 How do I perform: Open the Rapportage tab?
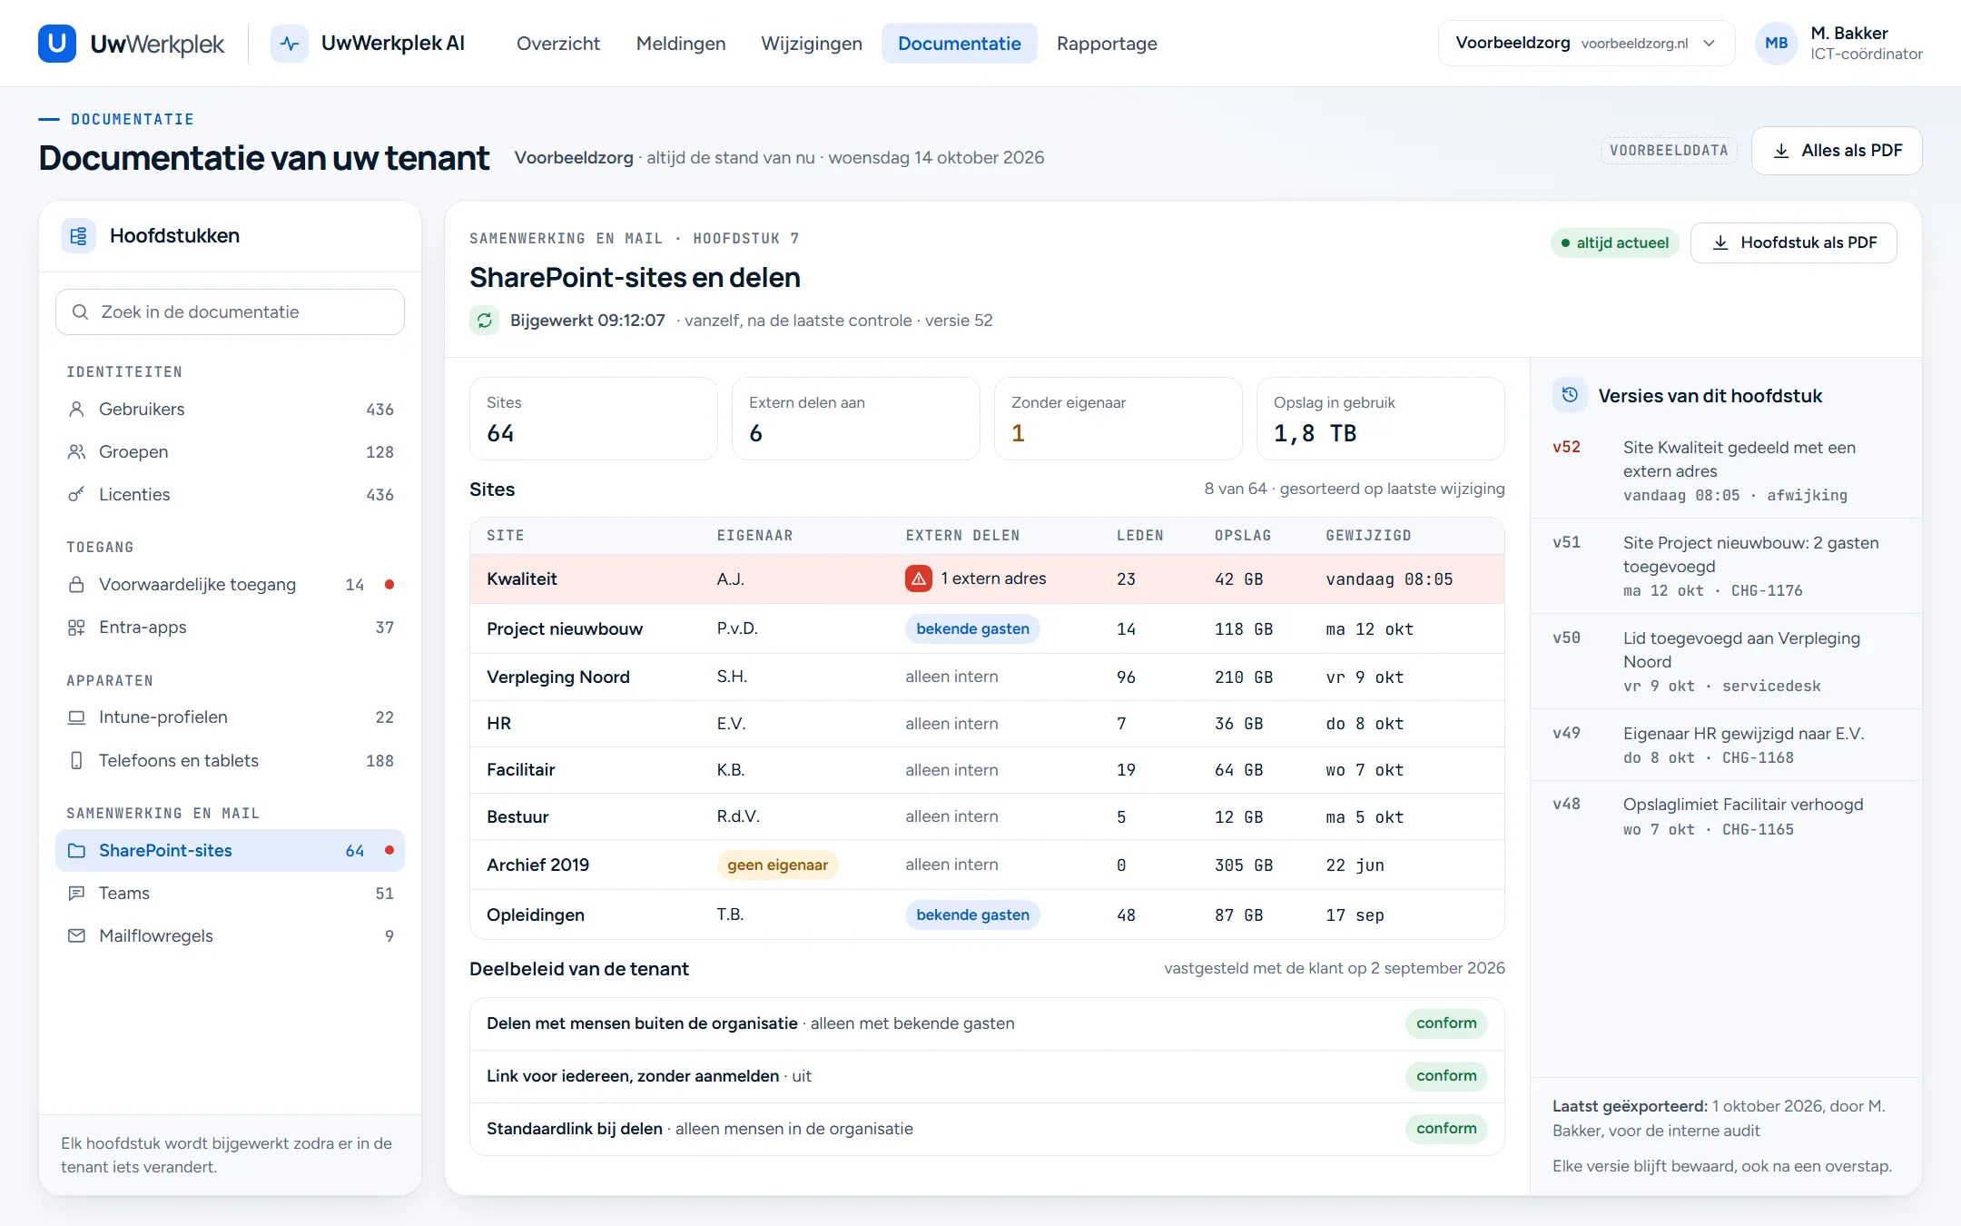1107,43
